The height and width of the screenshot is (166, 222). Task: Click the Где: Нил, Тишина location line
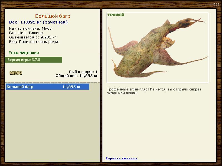tap(26, 33)
